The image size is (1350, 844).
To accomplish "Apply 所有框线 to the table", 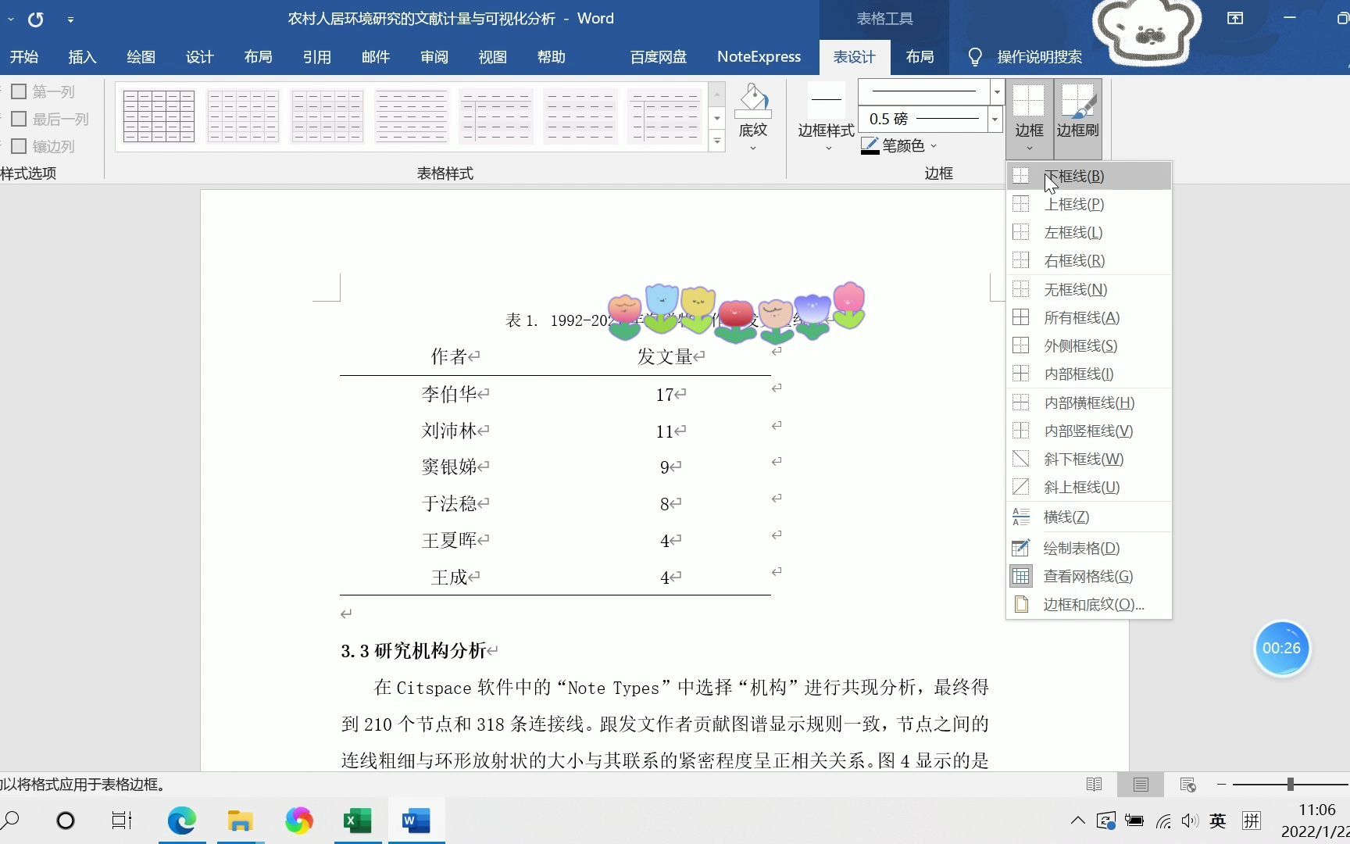I will click(x=1080, y=317).
